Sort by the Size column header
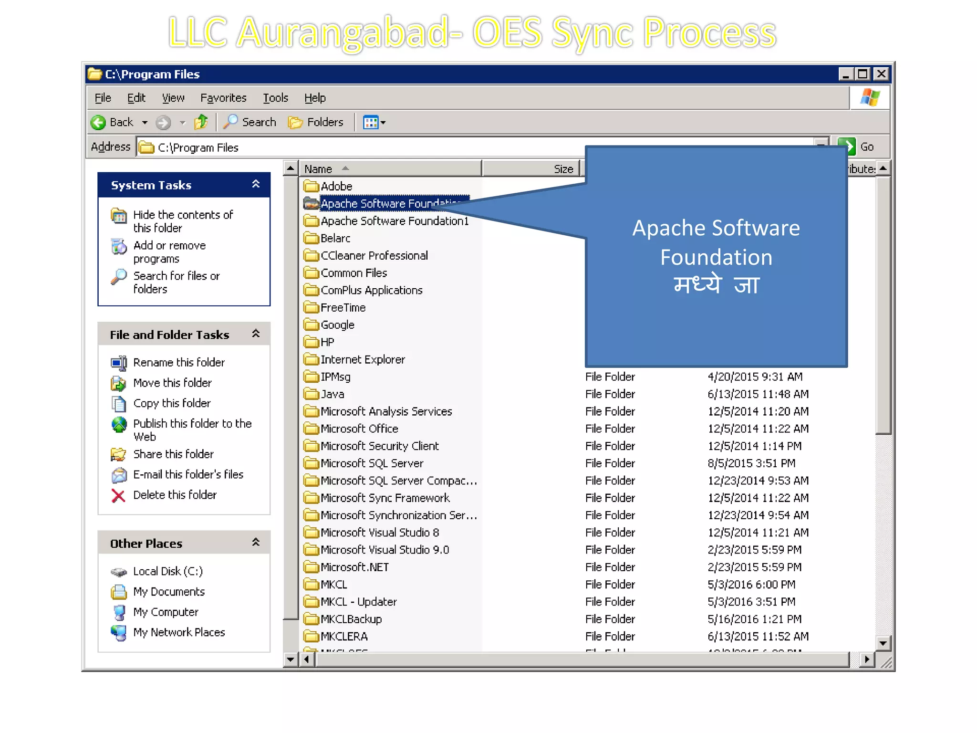Image resolution: width=977 pixels, height=733 pixels. pos(531,169)
